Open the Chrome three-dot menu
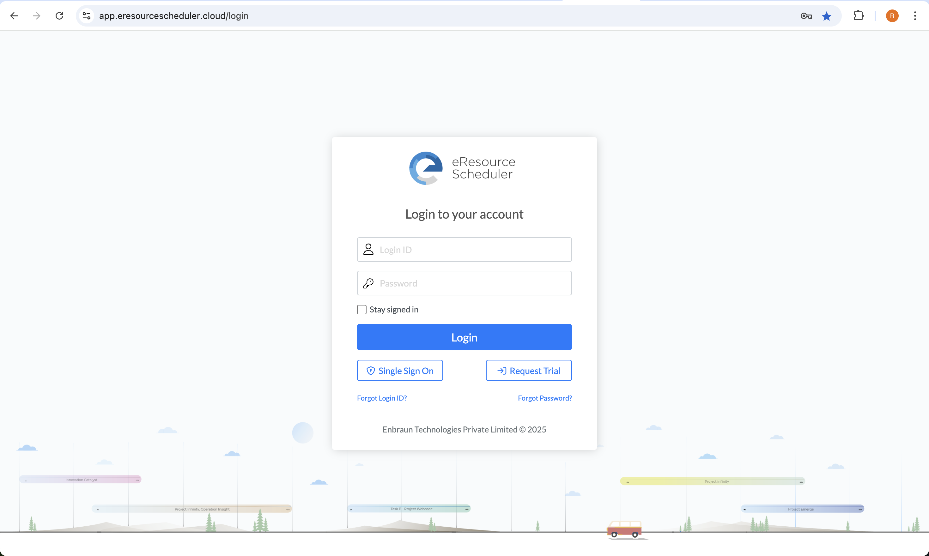The width and height of the screenshot is (929, 556). pos(915,16)
